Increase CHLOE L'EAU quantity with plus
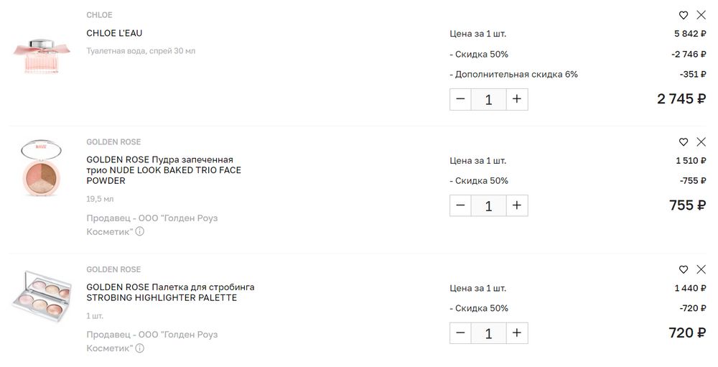Viewport: 718px width, 367px height. 516,99
